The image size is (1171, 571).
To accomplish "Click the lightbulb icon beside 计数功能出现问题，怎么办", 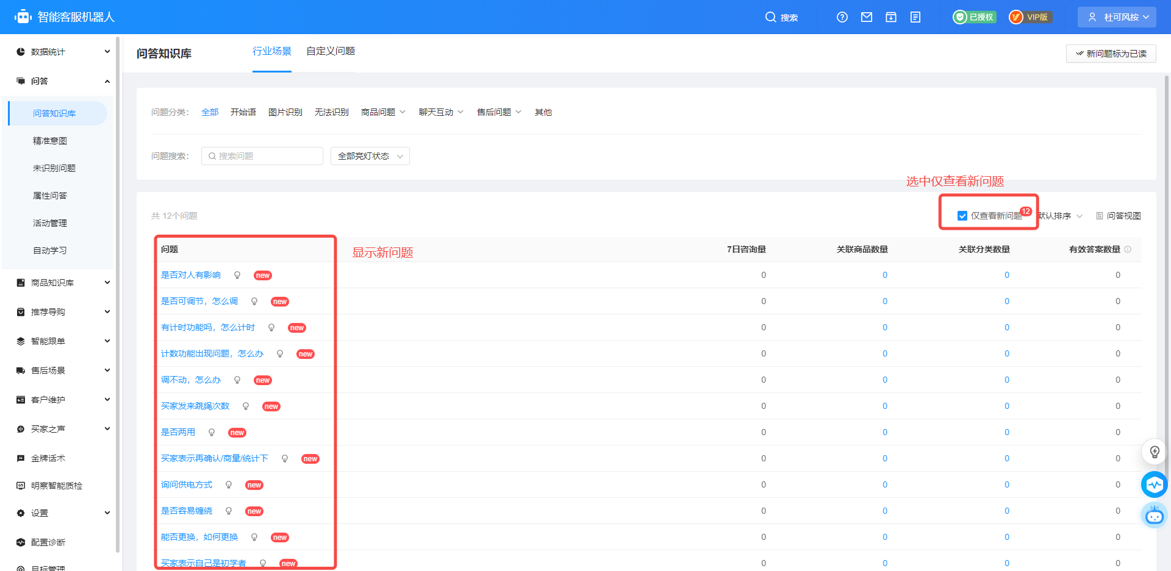I will 280,354.
